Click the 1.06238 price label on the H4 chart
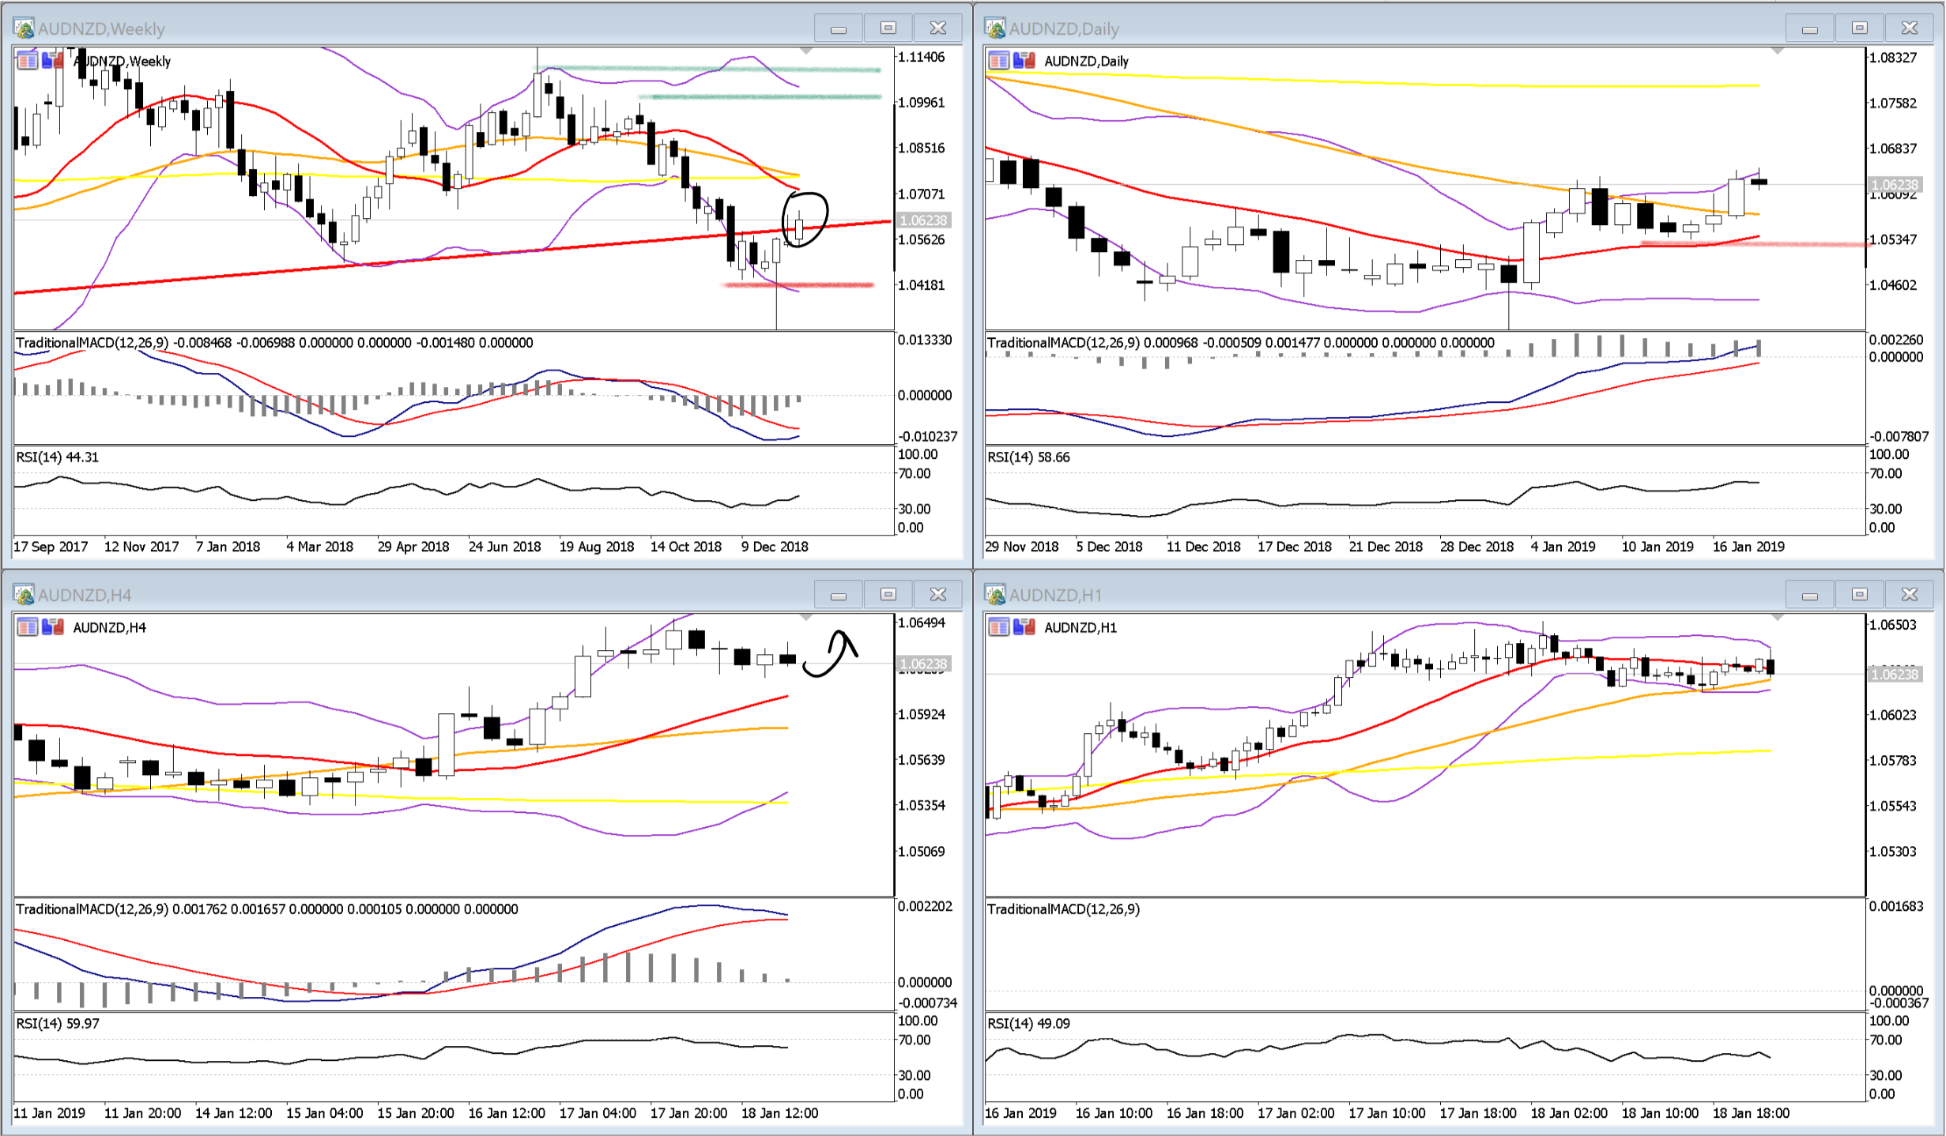 click(x=922, y=664)
